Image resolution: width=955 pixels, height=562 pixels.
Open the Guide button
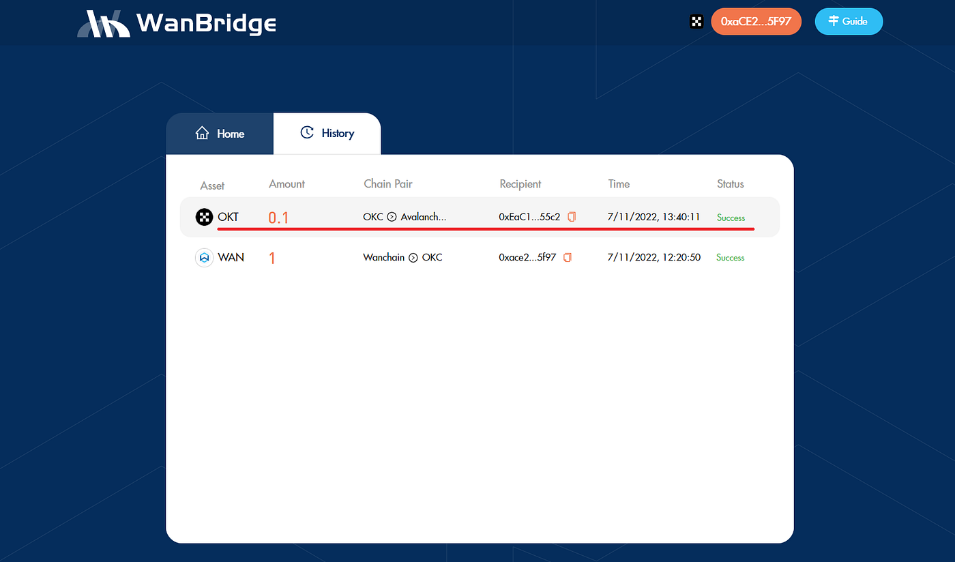click(849, 22)
